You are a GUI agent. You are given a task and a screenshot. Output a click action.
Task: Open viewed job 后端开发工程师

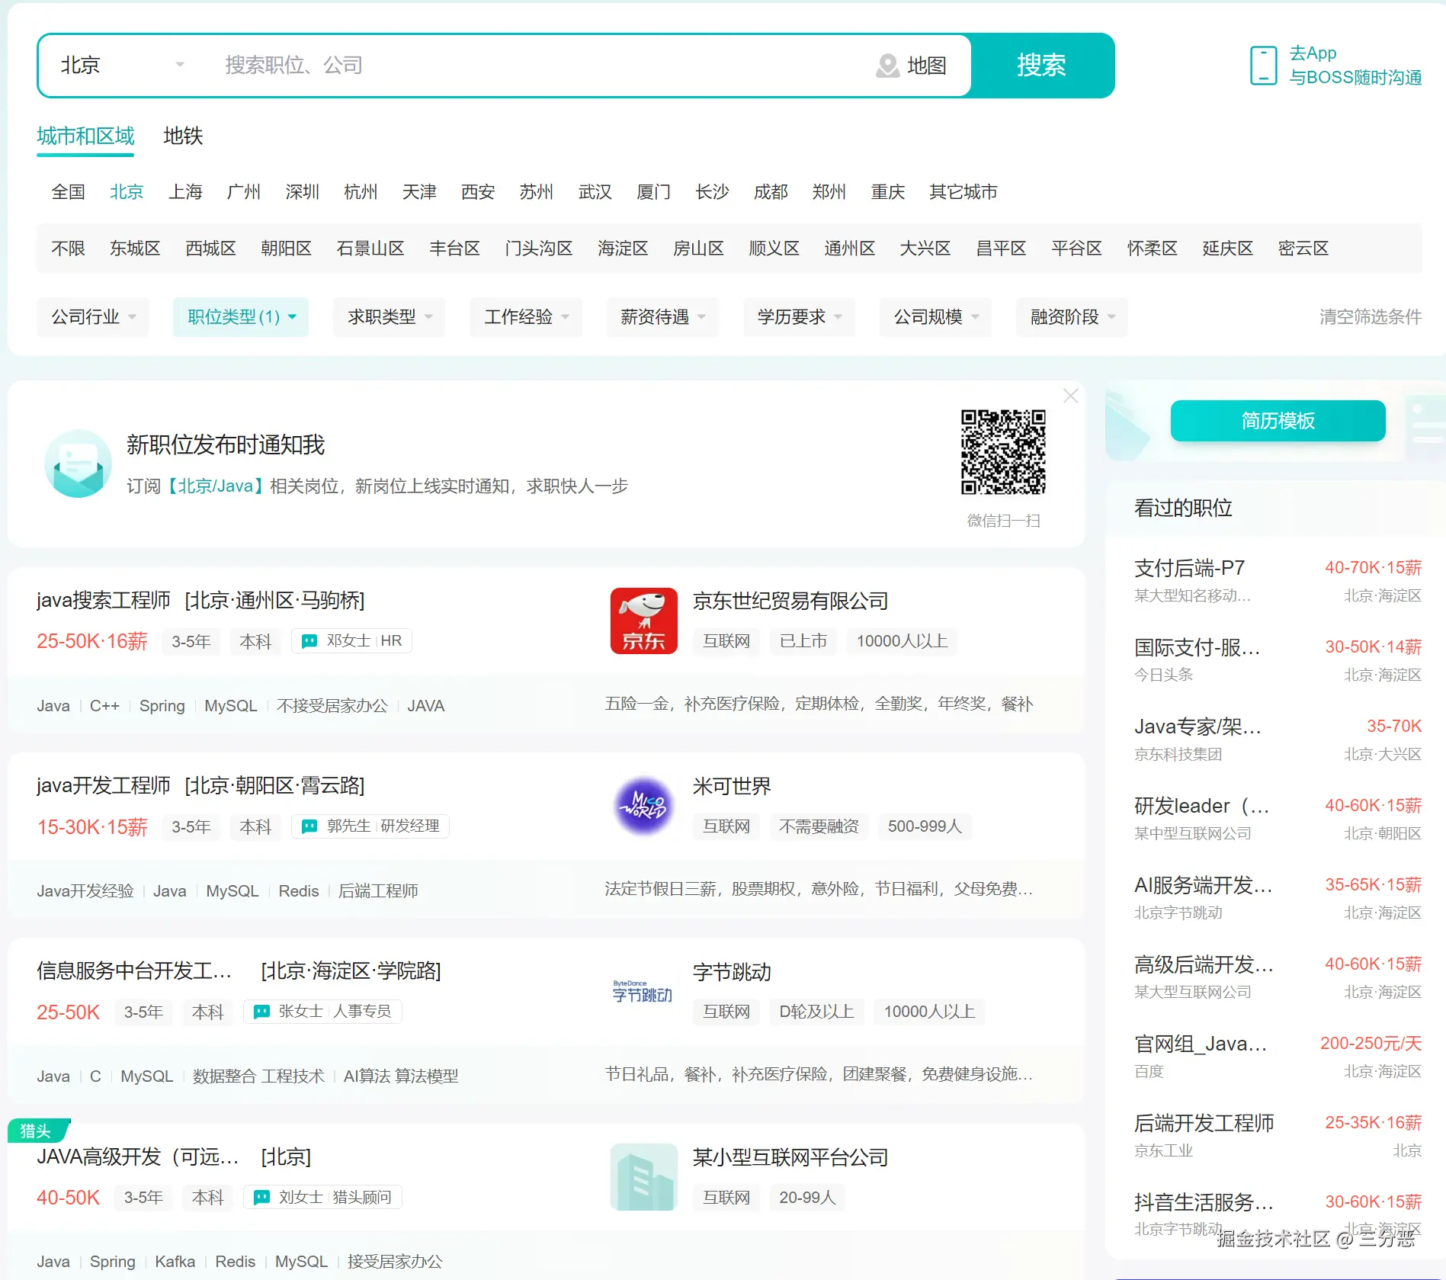[x=1204, y=1123]
